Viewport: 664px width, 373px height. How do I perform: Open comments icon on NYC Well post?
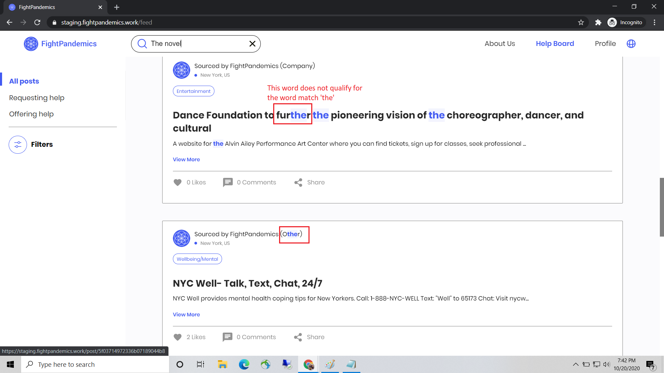(227, 337)
